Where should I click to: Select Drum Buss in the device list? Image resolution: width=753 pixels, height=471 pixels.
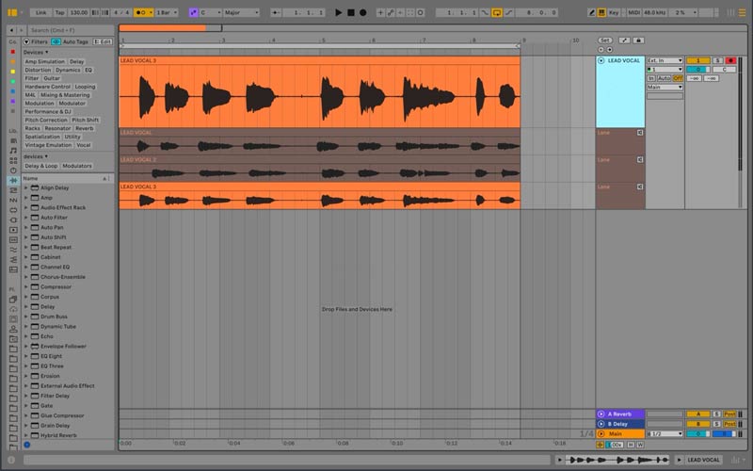(54, 317)
